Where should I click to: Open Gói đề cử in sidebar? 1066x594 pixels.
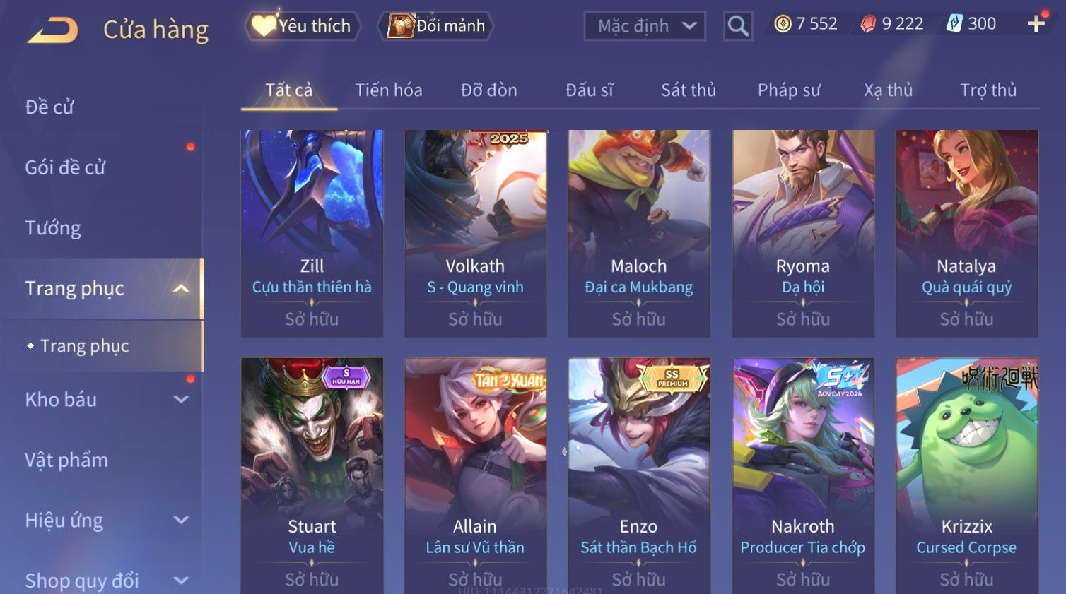coord(65,167)
